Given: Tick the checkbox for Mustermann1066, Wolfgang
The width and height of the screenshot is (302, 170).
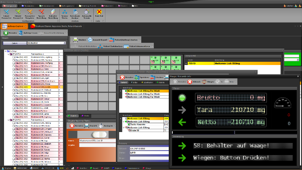Looking at the screenshot, I should point(14,63).
